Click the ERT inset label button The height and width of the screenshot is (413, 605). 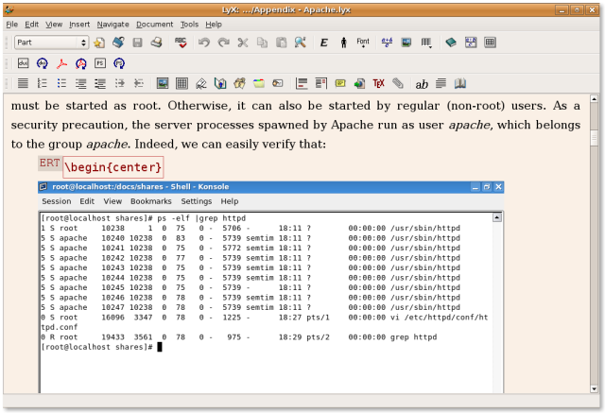(x=49, y=164)
